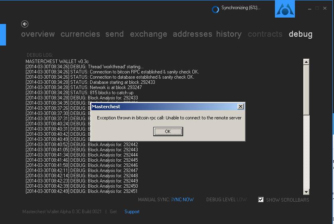
Task: Open the Support link
Action: click(132, 212)
